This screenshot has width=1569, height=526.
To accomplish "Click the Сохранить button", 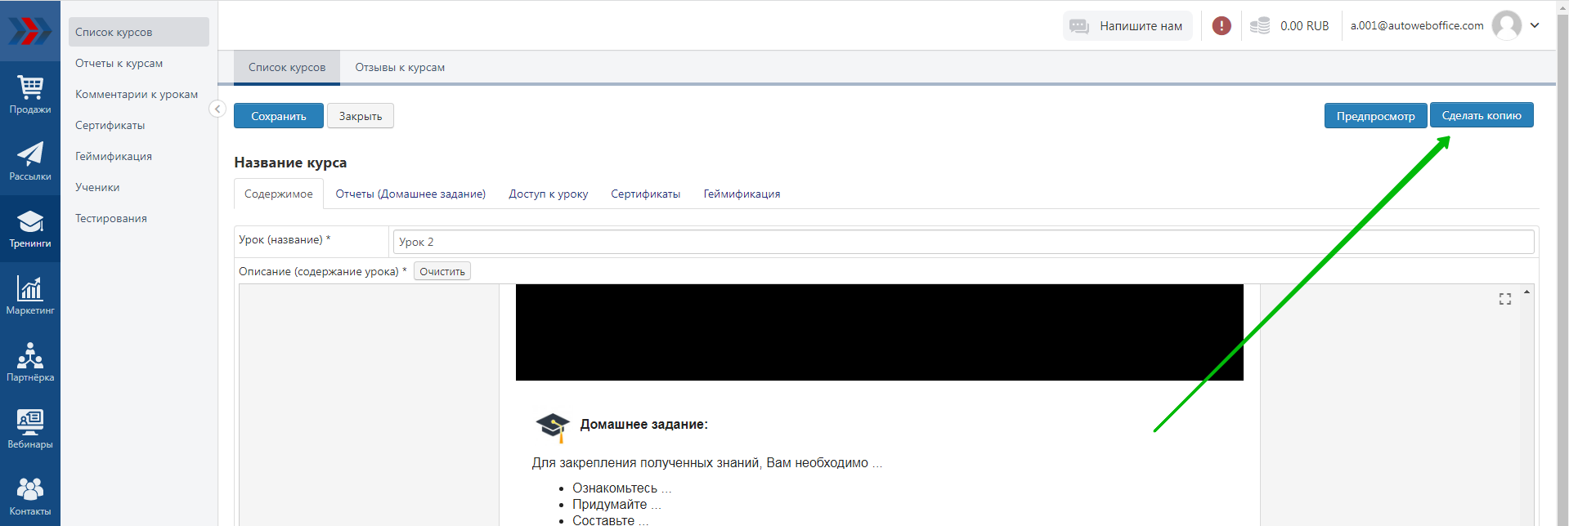I will [x=278, y=116].
